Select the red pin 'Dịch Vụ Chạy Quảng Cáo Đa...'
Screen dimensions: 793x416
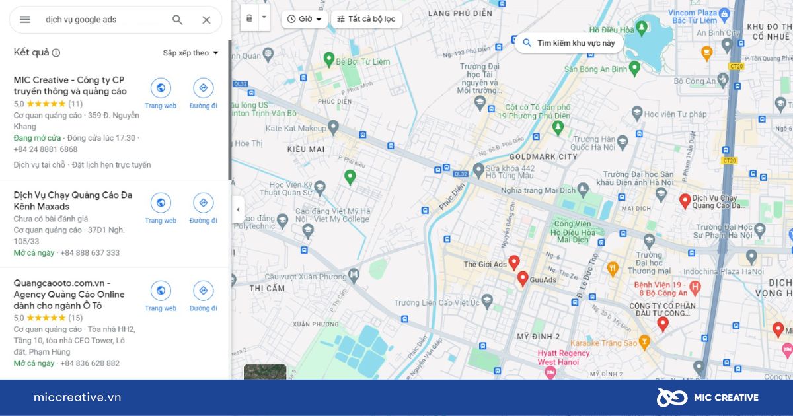685,201
